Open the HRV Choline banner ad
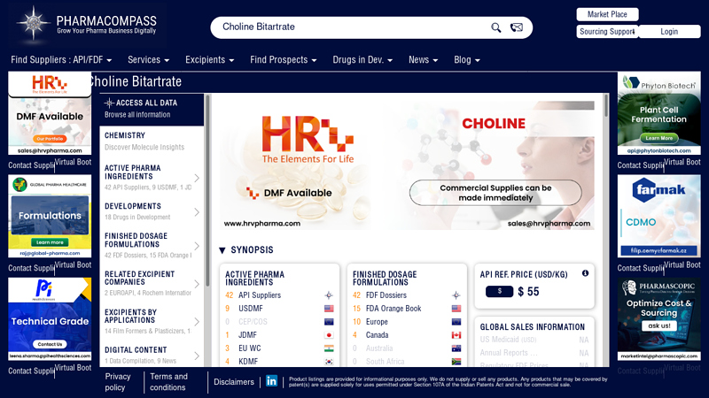Screen dimensions: 709x398 407,165
